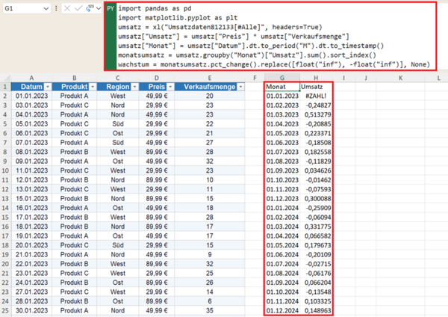This screenshot has height=317, width=448.
Task: Expand the Python output mode dropdown arrow
Action: coord(99,8)
